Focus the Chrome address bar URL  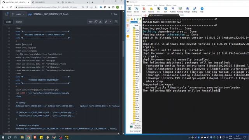(47, 7)
